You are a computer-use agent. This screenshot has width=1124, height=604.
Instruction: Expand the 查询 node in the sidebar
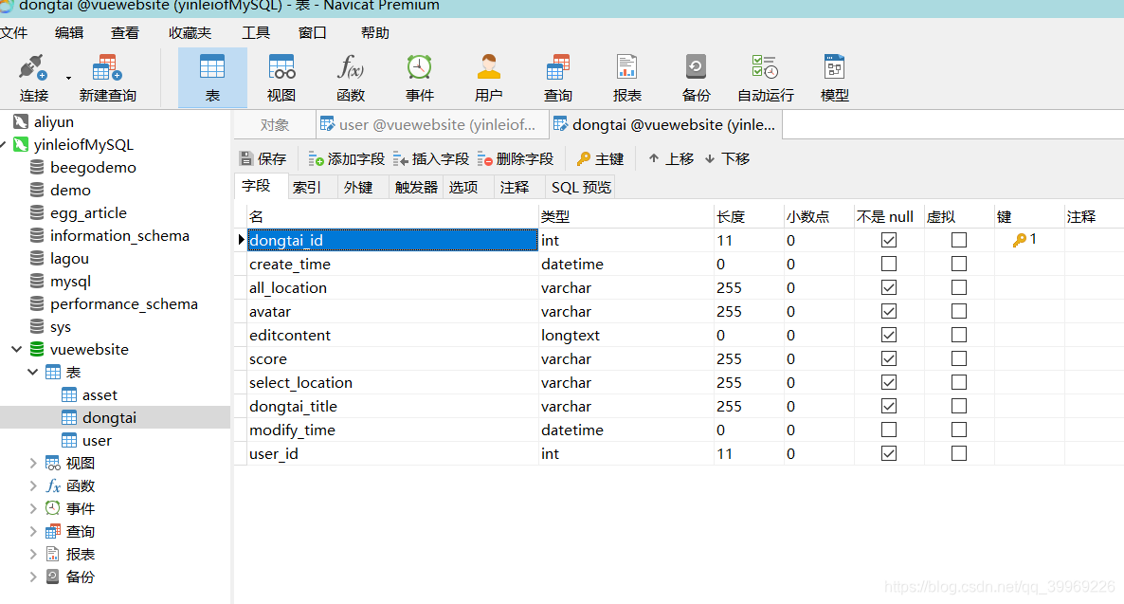(x=33, y=531)
